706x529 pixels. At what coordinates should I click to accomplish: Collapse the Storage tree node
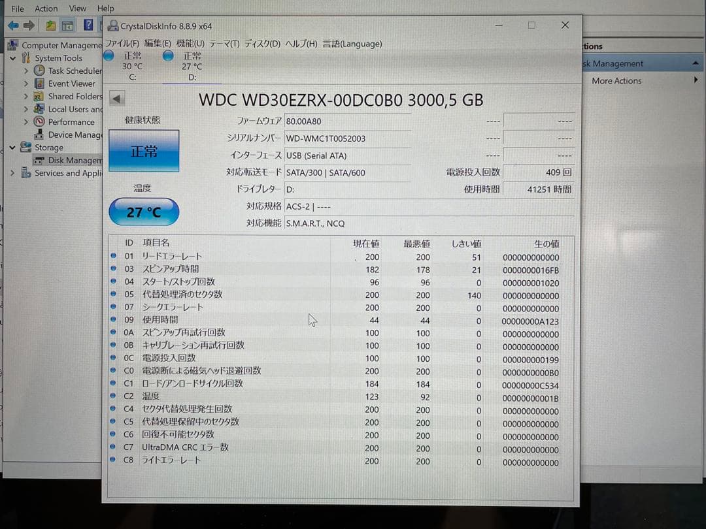pos(12,147)
